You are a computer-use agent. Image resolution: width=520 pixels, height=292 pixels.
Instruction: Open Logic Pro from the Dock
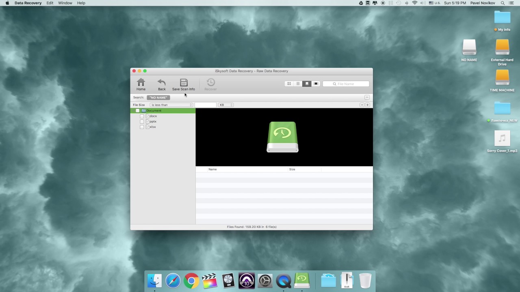[228, 280]
